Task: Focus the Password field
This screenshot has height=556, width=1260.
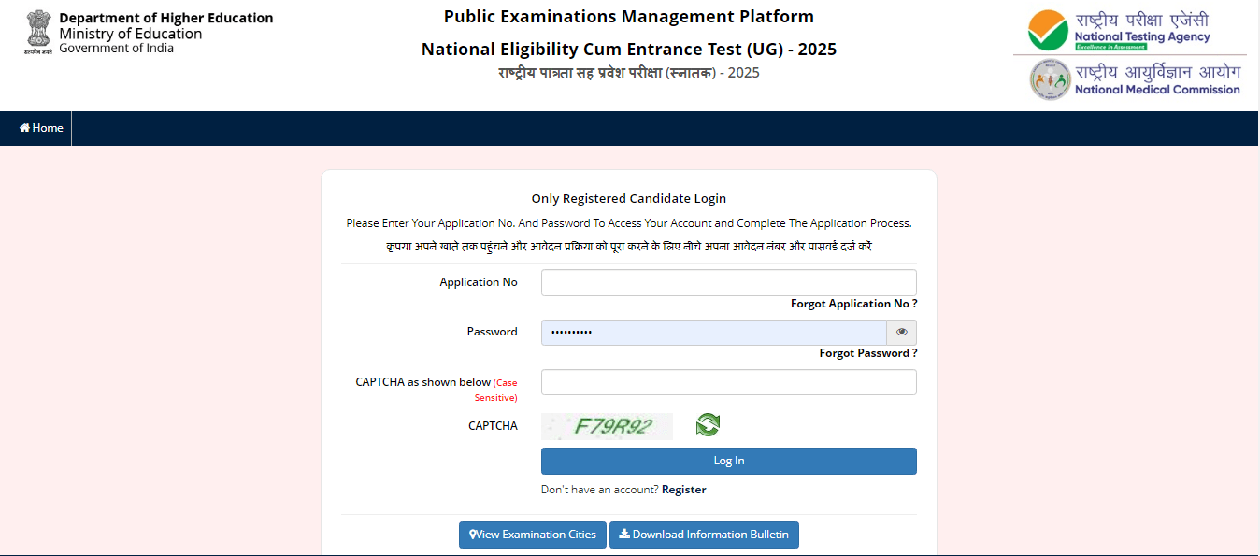Action: [713, 333]
